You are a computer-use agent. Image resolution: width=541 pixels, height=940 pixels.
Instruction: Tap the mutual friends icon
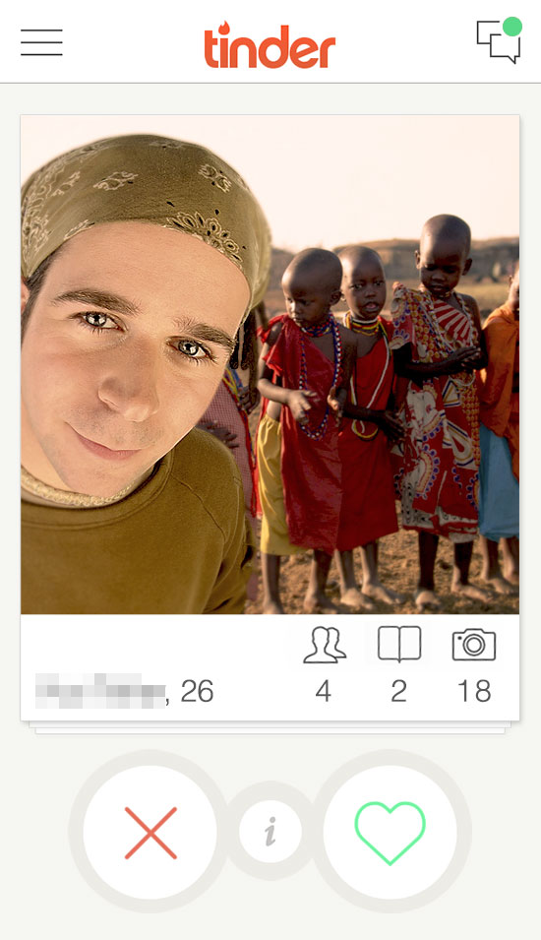(x=325, y=645)
